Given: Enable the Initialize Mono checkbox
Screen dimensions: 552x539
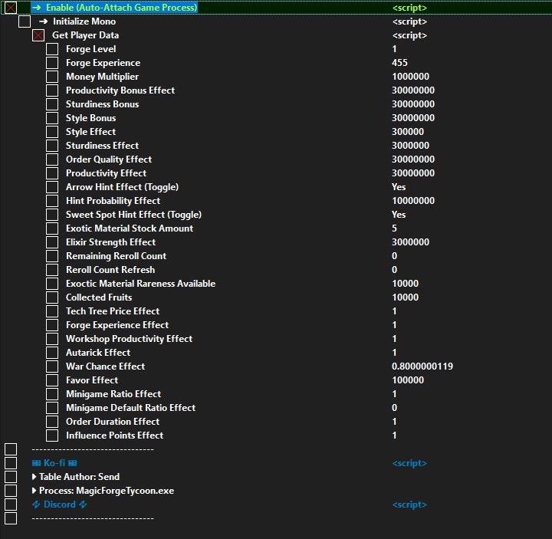Looking at the screenshot, I should tap(25, 21).
